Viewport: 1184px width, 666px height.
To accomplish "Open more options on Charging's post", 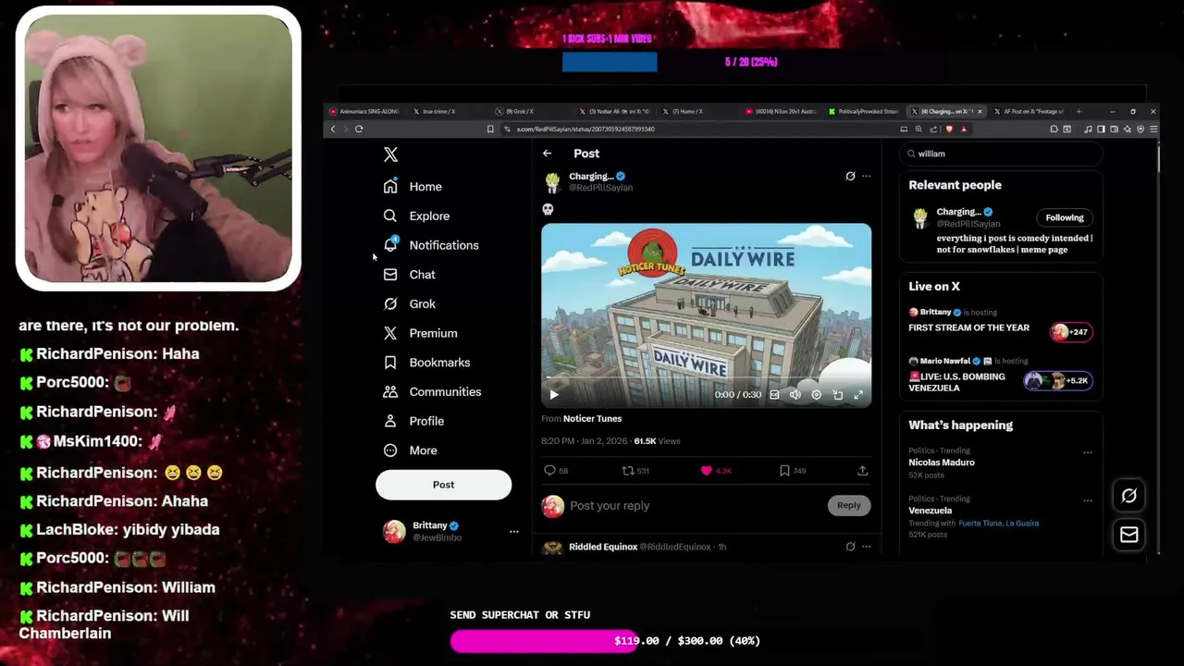I will coord(866,176).
